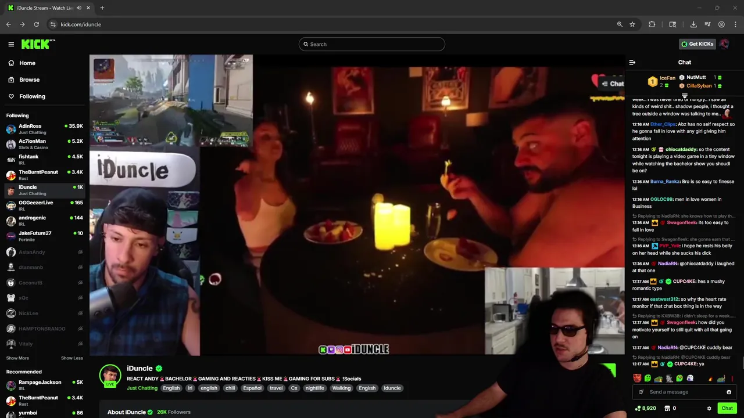744x418 pixels.
Task: Open Chrome three-dot menu
Action: tap(735, 24)
